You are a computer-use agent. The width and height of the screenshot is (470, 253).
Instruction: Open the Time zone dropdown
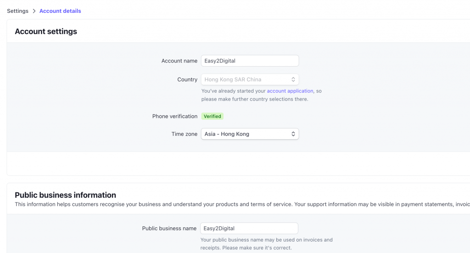point(246,134)
